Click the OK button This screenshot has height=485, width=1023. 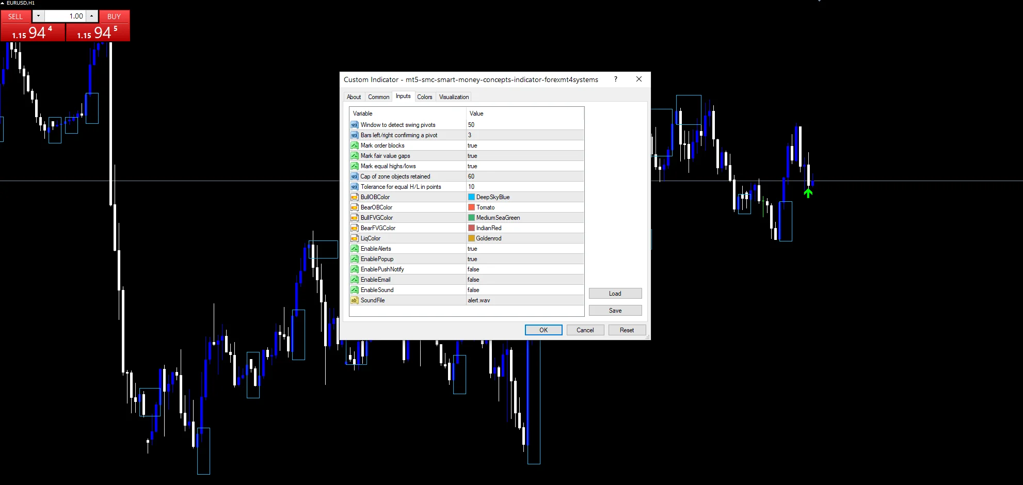click(x=544, y=330)
